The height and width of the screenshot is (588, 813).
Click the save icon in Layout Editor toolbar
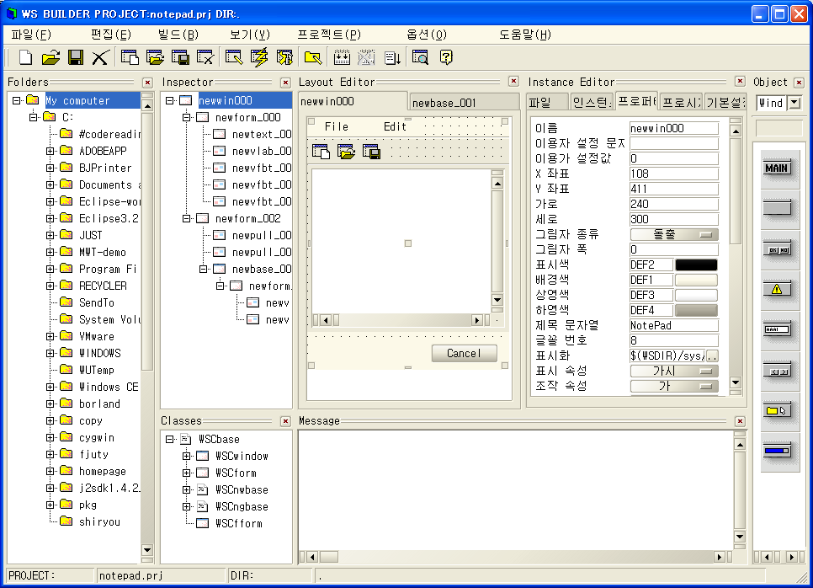pos(371,152)
